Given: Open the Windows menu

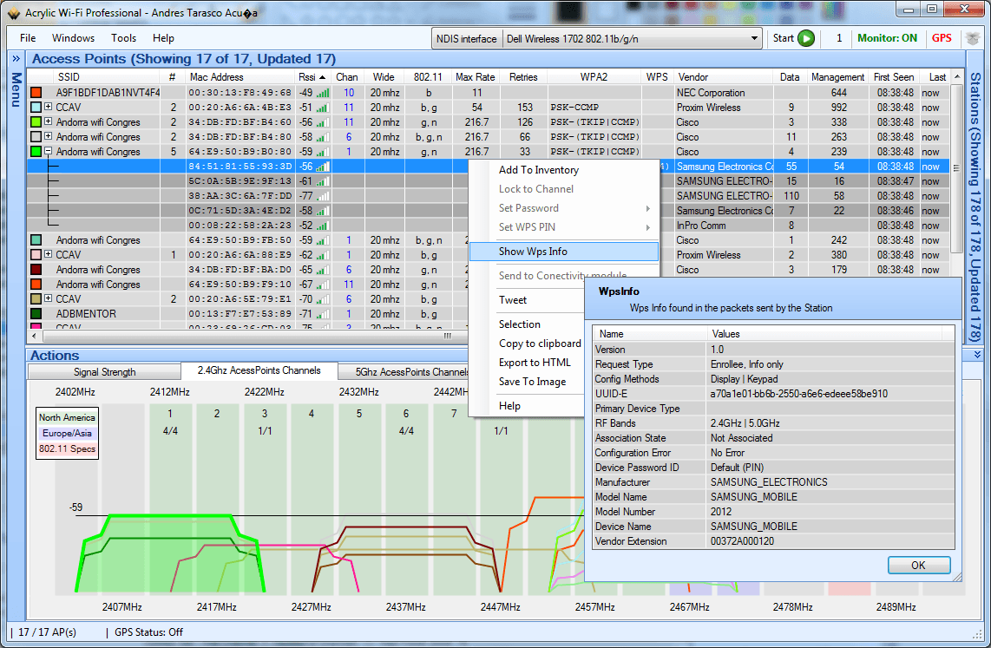Looking at the screenshot, I should [73, 38].
